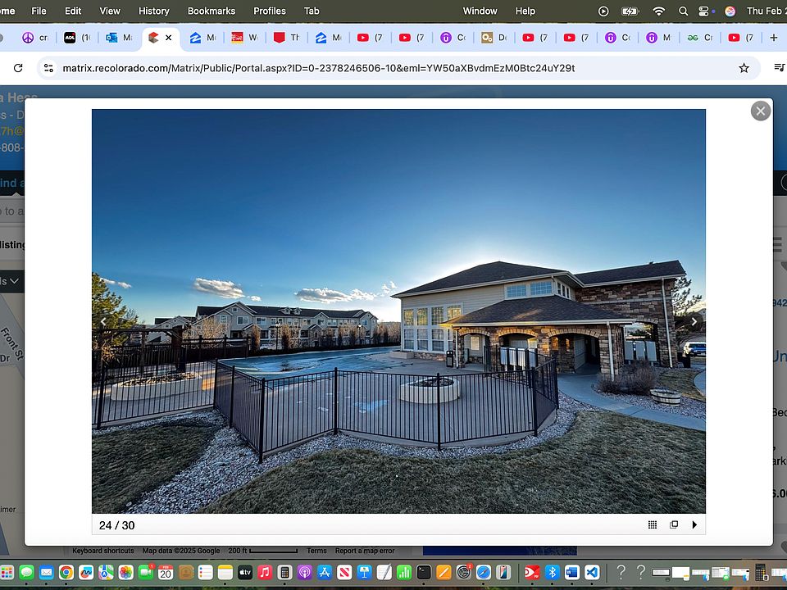Open macOS Control Center
The image size is (787, 590).
704,11
